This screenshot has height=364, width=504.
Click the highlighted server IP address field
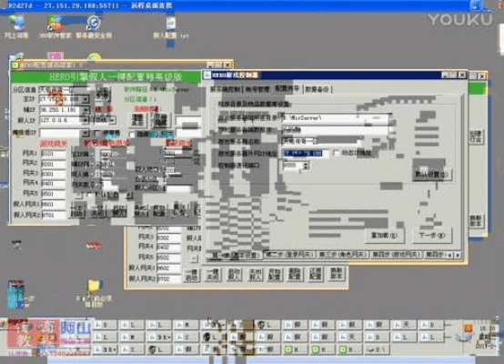tap(306, 154)
